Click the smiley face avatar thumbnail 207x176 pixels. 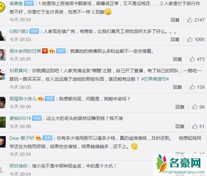pyautogui.click(x=2, y=7)
